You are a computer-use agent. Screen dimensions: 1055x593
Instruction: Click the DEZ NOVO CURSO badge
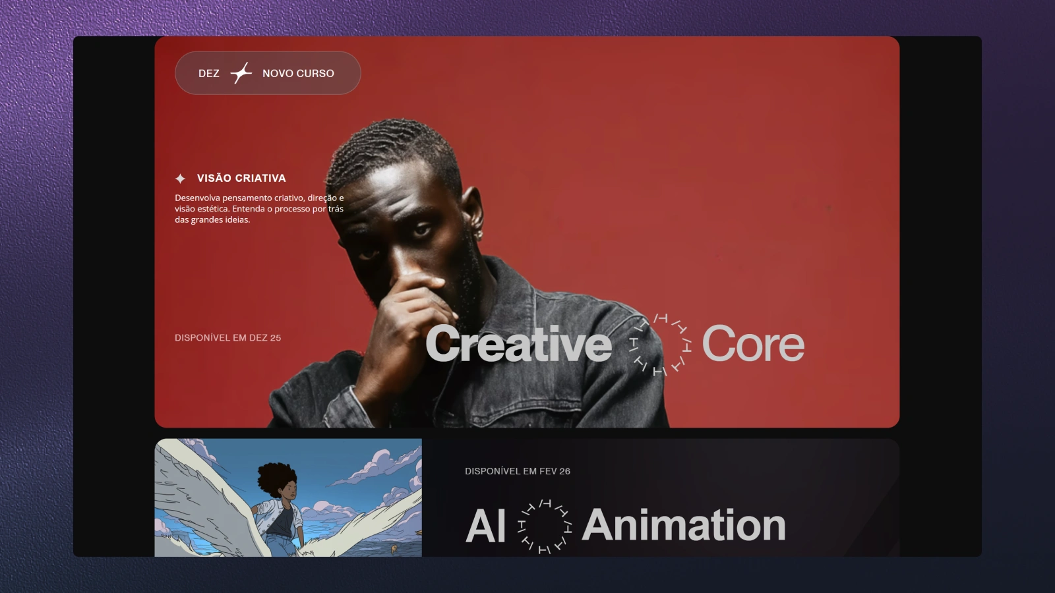pyautogui.click(x=268, y=73)
